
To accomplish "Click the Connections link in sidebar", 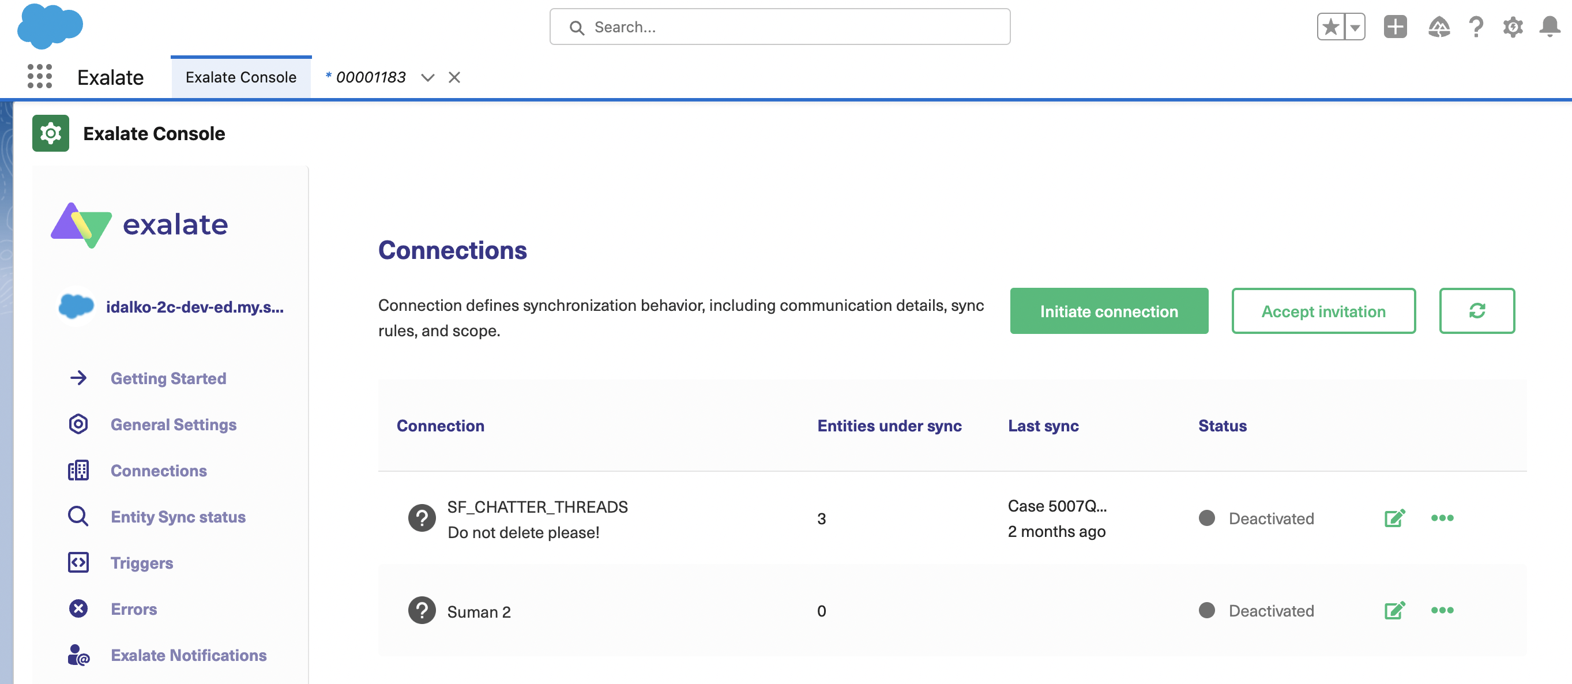I will pyautogui.click(x=159, y=469).
